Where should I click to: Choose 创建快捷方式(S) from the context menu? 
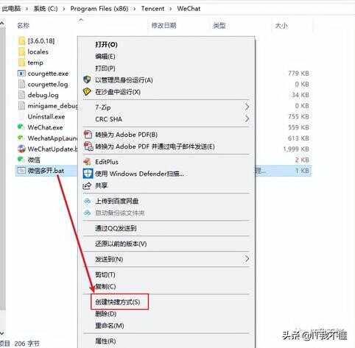[118, 302]
